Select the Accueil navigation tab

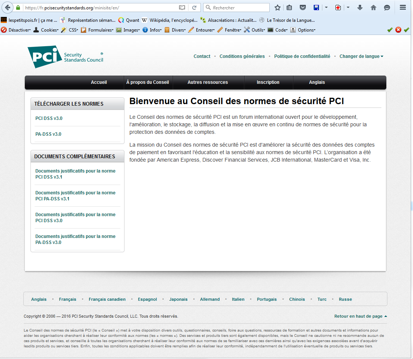pos(99,82)
